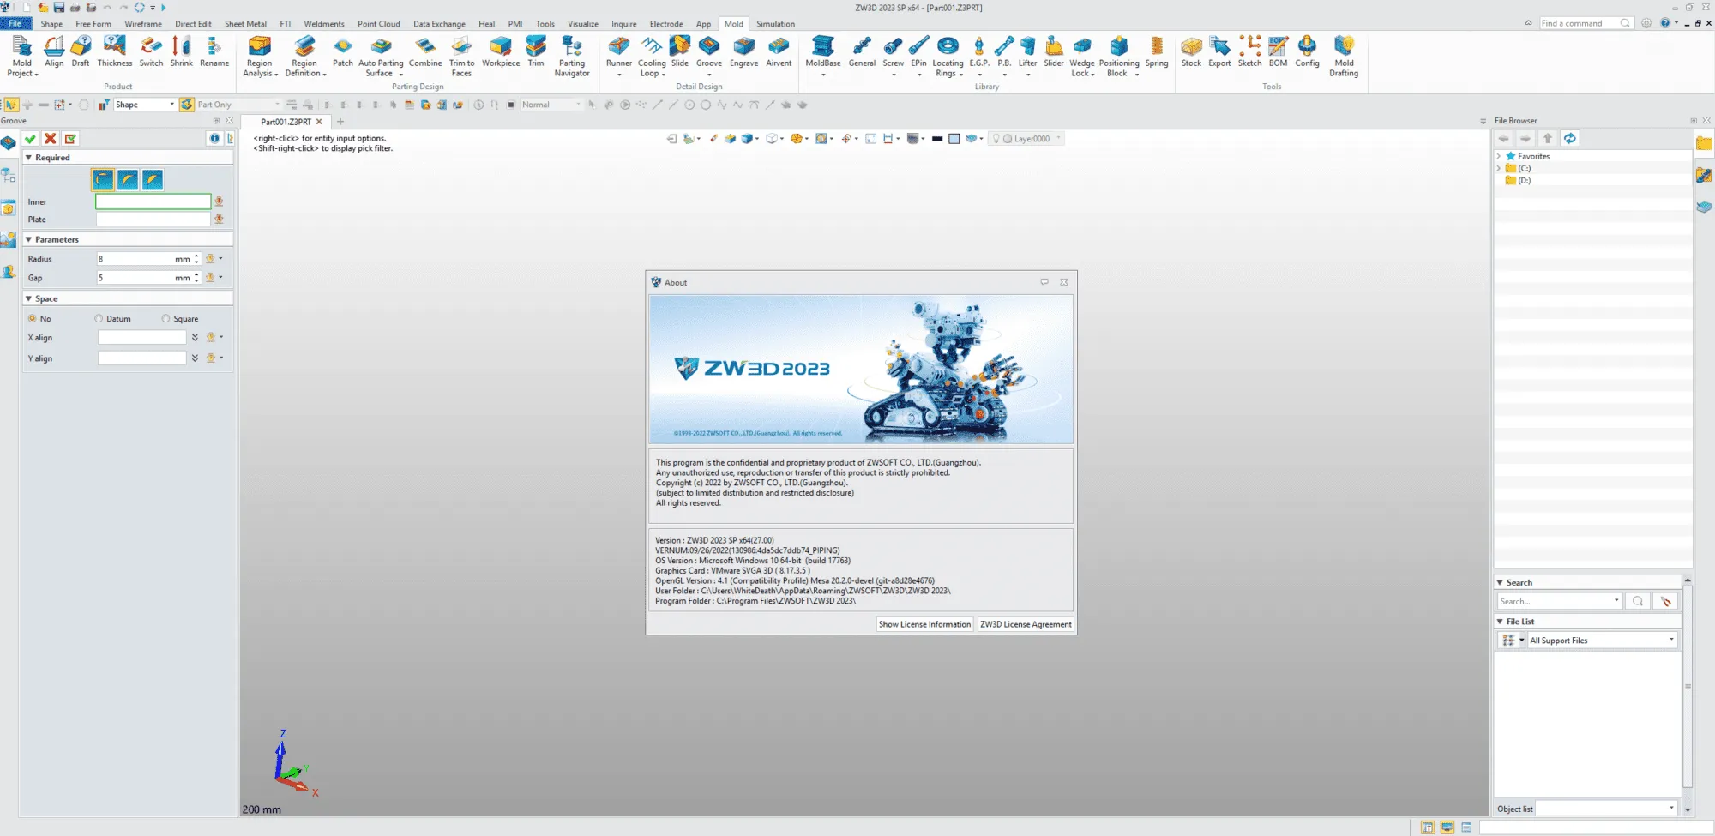The image size is (1715, 836).
Task: Collapse the Required section
Action: pos(28,158)
